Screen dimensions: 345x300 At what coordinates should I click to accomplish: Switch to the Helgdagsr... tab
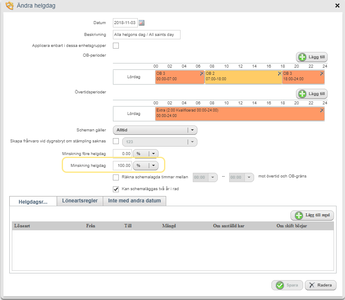(x=33, y=202)
